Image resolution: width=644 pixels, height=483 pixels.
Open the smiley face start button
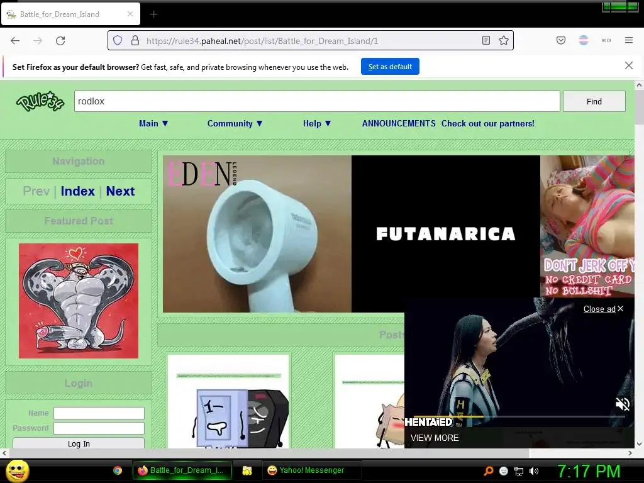17,470
